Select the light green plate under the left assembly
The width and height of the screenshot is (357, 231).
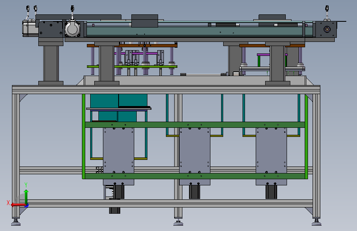tap(132, 67)
